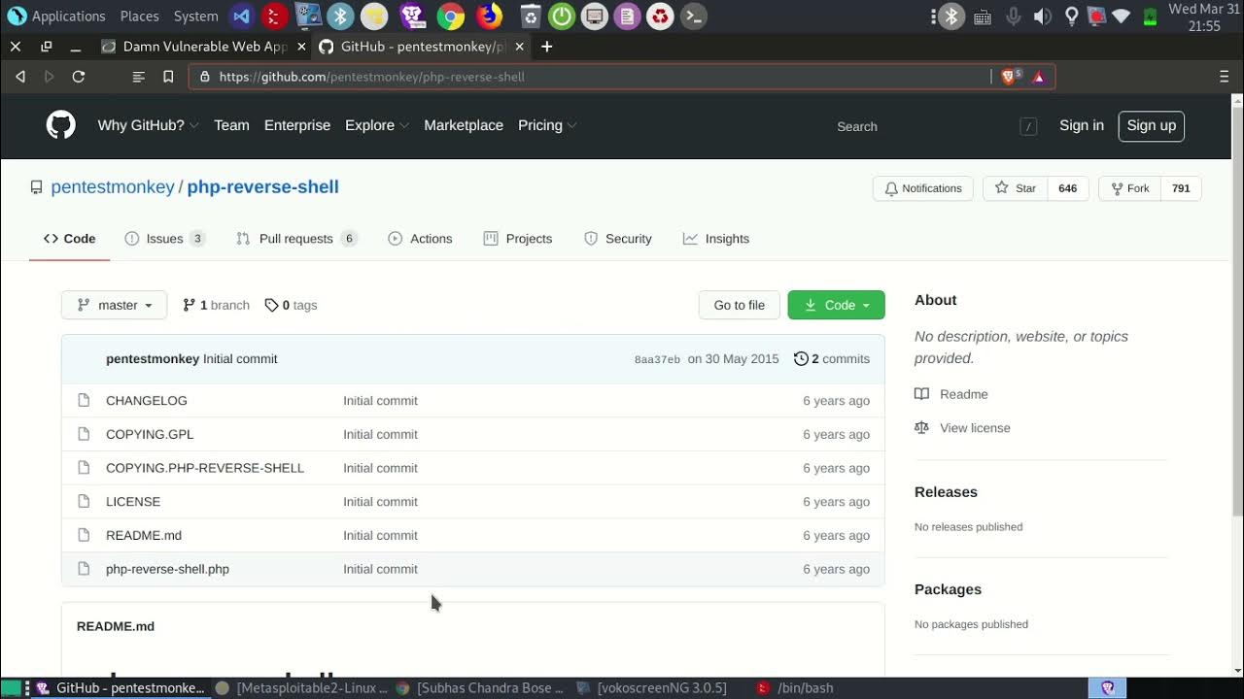Switch to /bin/bash taskbar window
The image size is (1244, 699).
coord(795,687)
